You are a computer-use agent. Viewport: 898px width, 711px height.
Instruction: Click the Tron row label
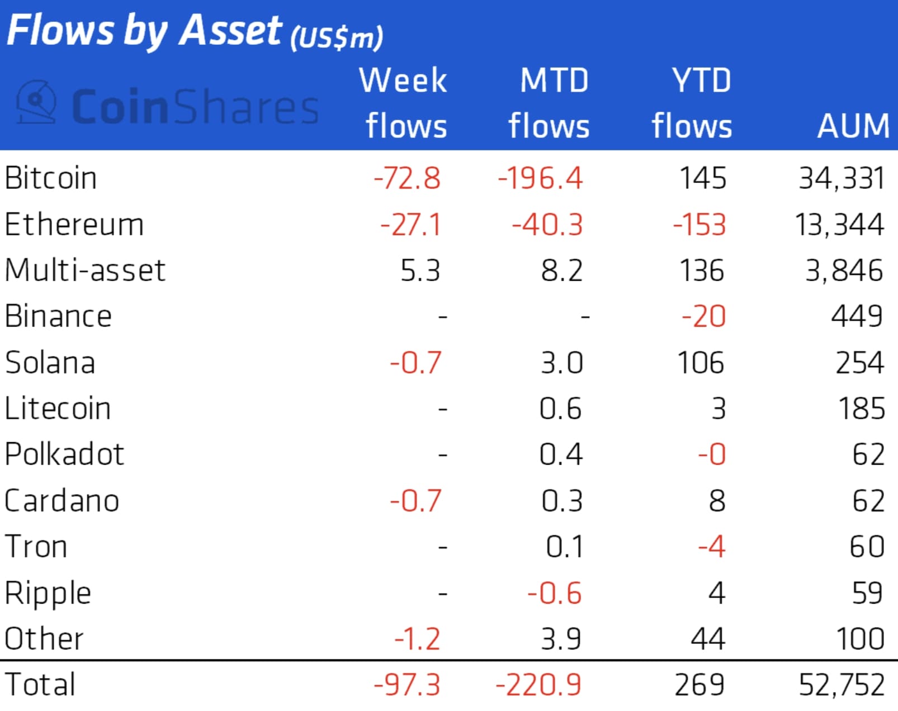[36, 546]
